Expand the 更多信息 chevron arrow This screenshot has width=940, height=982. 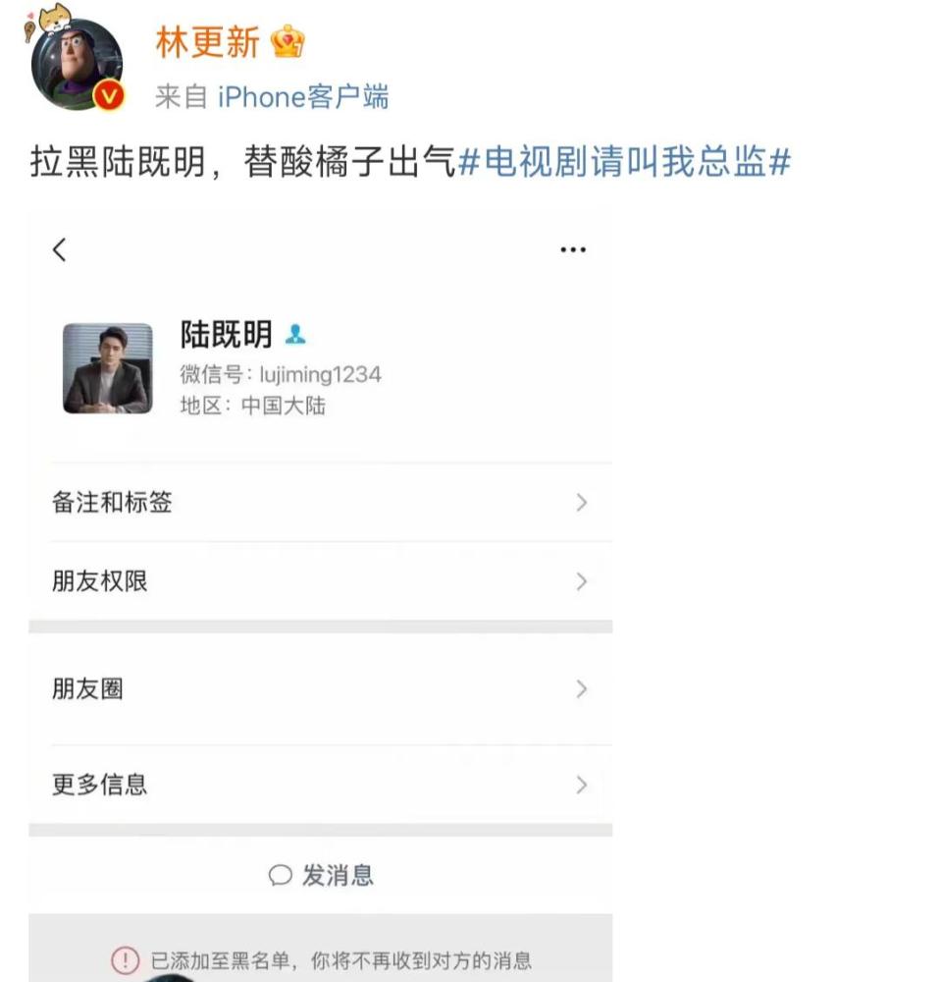coord(582,785)
